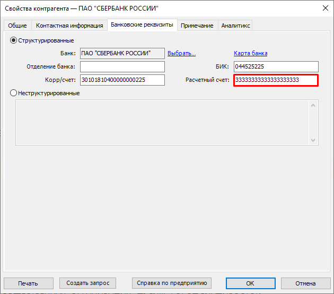Click the БИК field with 044525225
334x294 pixels.
(x=276, y=66)
